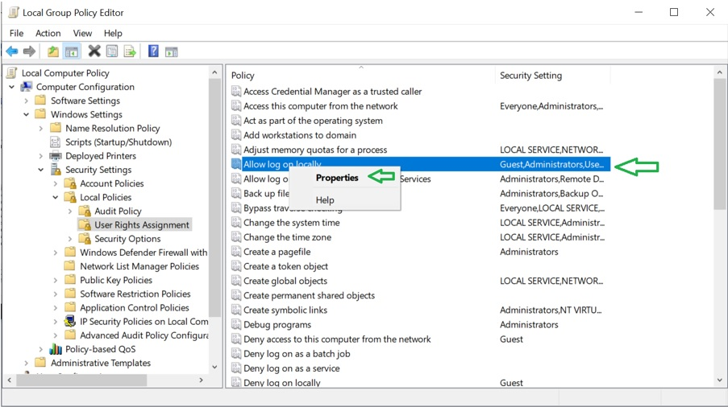
Task: Open Properties using the toolbar icon
Action: click(x=112, y=51)
